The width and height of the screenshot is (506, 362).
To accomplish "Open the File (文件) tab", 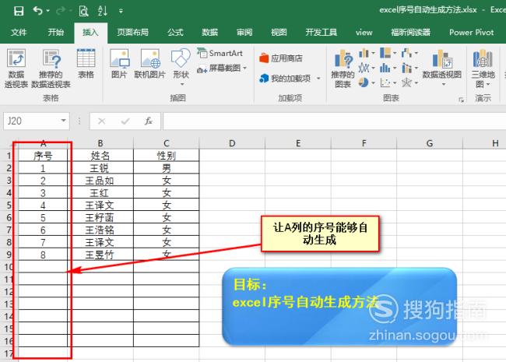I will pos(19,32).
